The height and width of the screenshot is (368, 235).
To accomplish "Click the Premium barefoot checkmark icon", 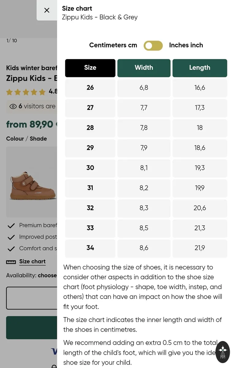I will click(x=11, y=226).
